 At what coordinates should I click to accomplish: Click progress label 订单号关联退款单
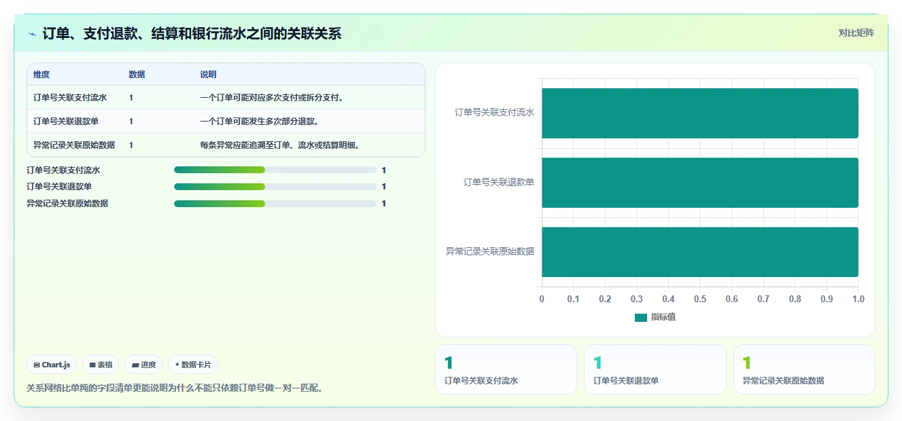pyautogui.click(x=59, y=187)
